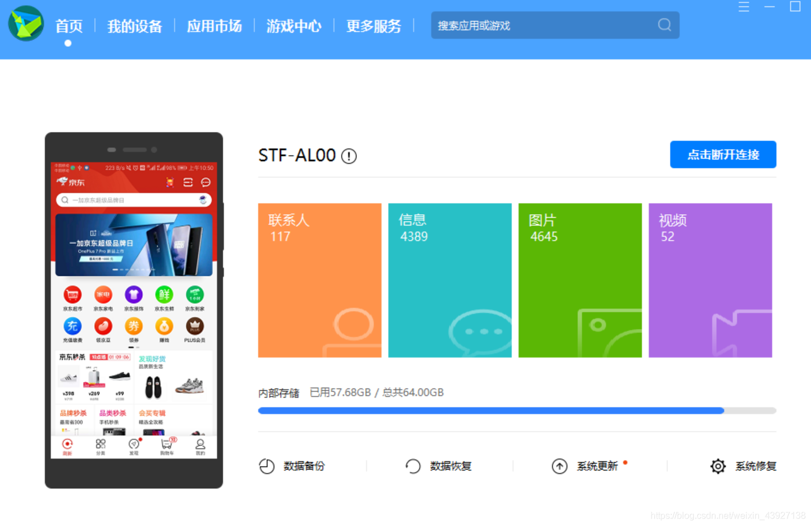
Task: Switch to the 我的设备 tab
Action: coord(135,26)
